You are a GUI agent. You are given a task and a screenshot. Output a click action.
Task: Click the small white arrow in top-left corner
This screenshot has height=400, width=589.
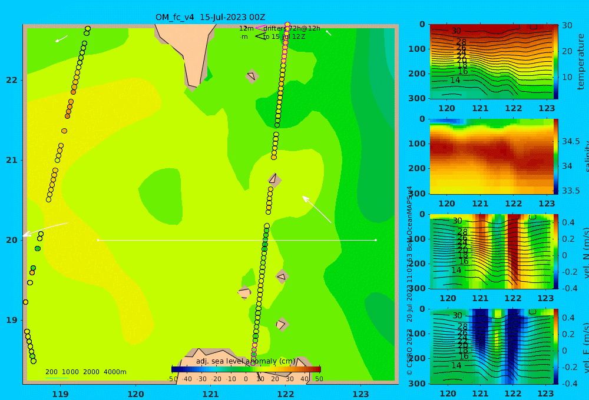coord(61,39)
